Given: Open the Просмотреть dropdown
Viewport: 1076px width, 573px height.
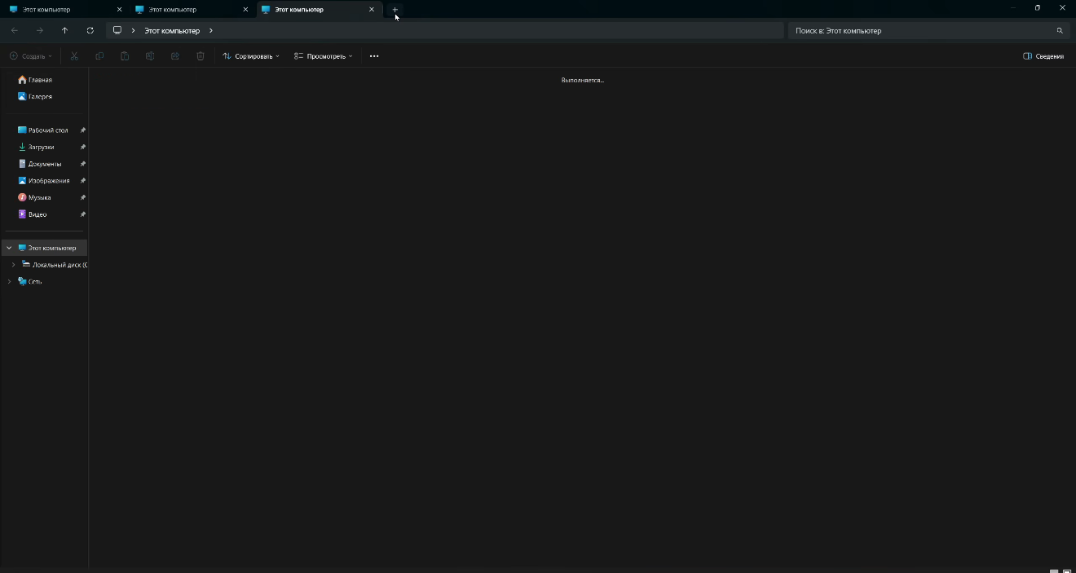Looking at the screenshot, I should pos(324,55).
